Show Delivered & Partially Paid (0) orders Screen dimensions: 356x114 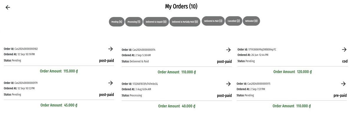tap(185, 22)
